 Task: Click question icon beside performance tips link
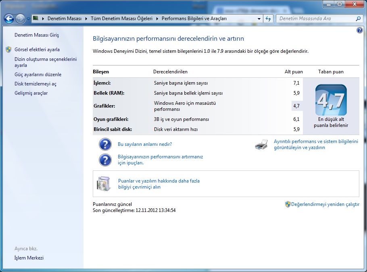pyautogui.click(x=105, y=160)
